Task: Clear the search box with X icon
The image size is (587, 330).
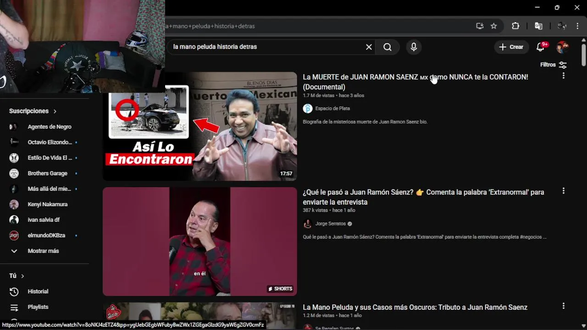Action: point(369,47)
